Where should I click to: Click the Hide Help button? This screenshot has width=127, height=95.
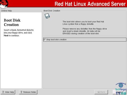pyautogui.click(x=8, y=92)
